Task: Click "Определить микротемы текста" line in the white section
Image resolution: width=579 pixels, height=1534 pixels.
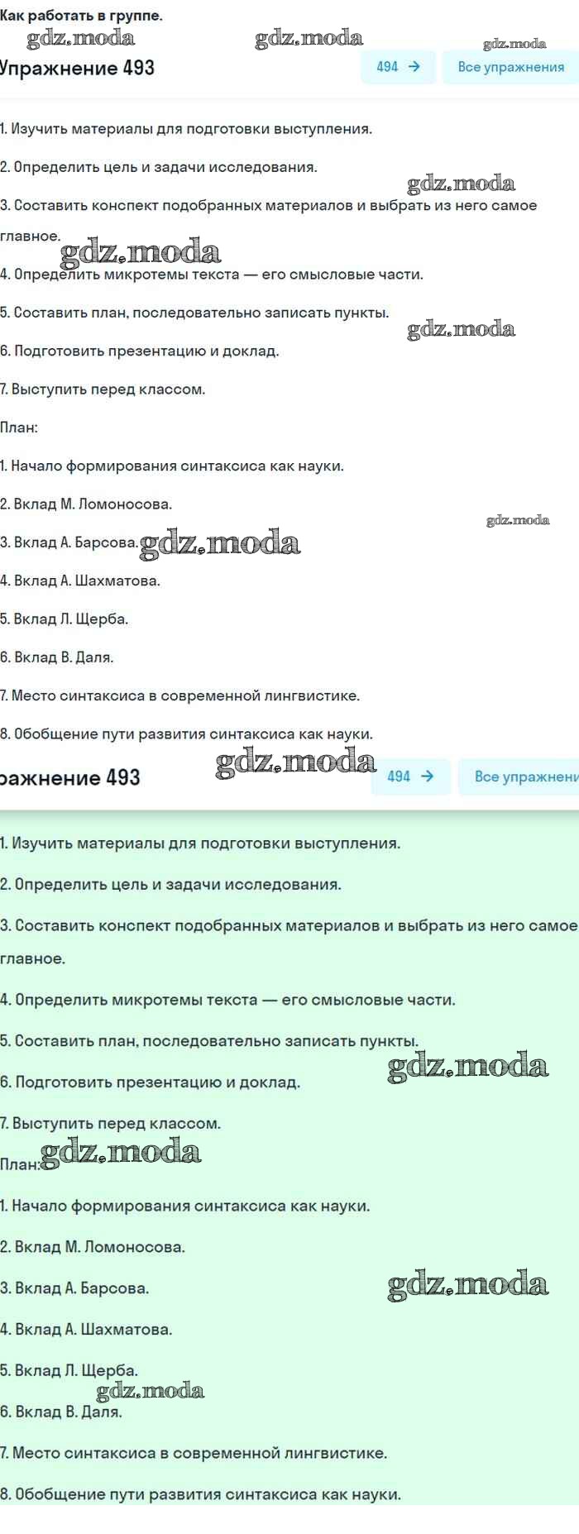Action: (x=212, y=274)
